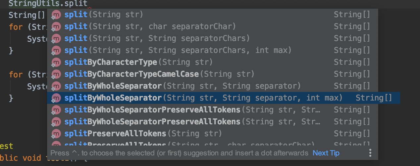Open the three-dot options menu in popup

coord(370,153)
